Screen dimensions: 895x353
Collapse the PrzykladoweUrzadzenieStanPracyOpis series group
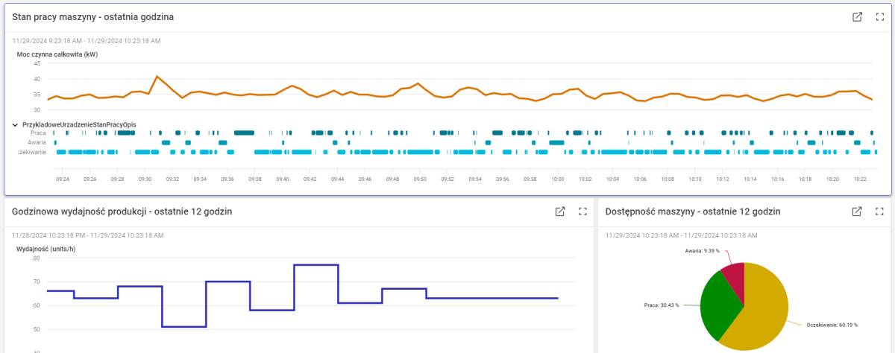tap(16, 124)
